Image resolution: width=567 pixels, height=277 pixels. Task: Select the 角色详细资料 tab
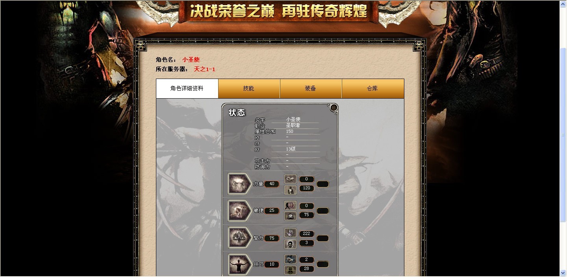point(187,88)
